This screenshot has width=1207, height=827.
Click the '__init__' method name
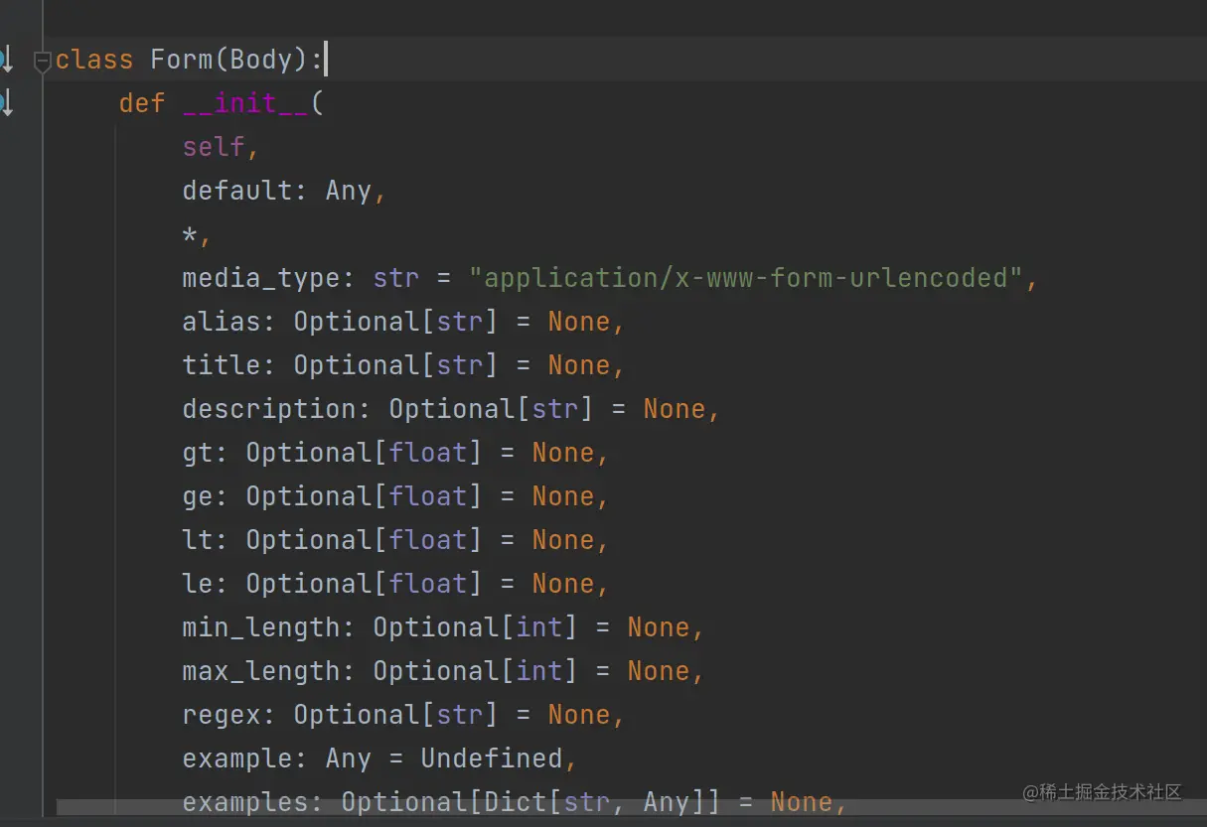[245, 103]
